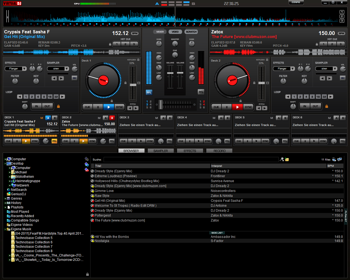Open the NetSearch item
Viewport: 350px width, 280px height.
click(19, 190)
